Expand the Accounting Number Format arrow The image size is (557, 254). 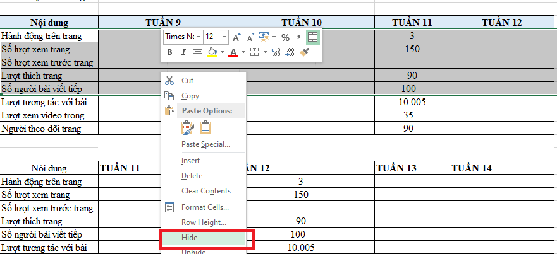[x=274, y=37]
